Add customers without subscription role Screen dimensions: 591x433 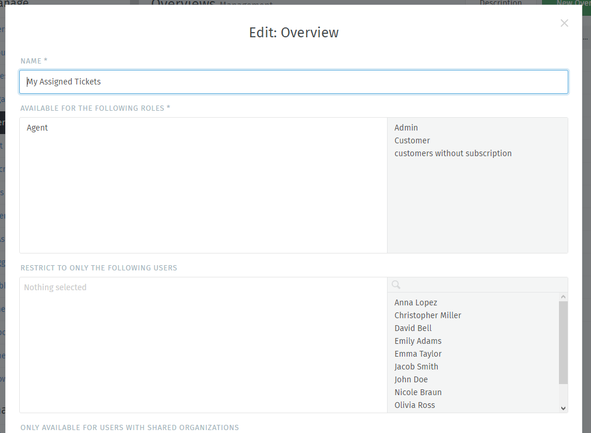click(x=453, y=153)
